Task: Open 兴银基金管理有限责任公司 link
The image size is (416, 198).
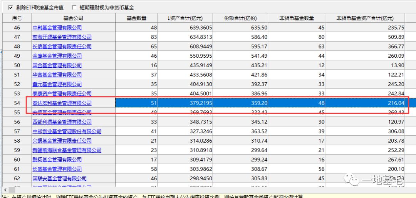Action: [62, 141]
